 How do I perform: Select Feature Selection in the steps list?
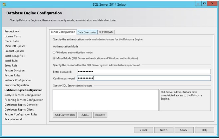[x=14, y=71]
